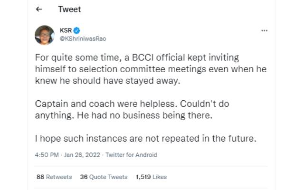Open the KSR profile avatar
This screenshot has height=190, width=285.
[45, 35]
